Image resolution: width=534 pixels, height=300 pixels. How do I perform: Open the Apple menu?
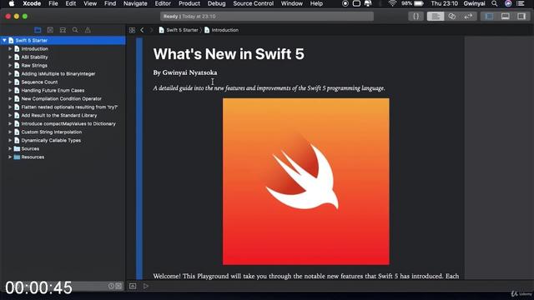pos(12,3)
